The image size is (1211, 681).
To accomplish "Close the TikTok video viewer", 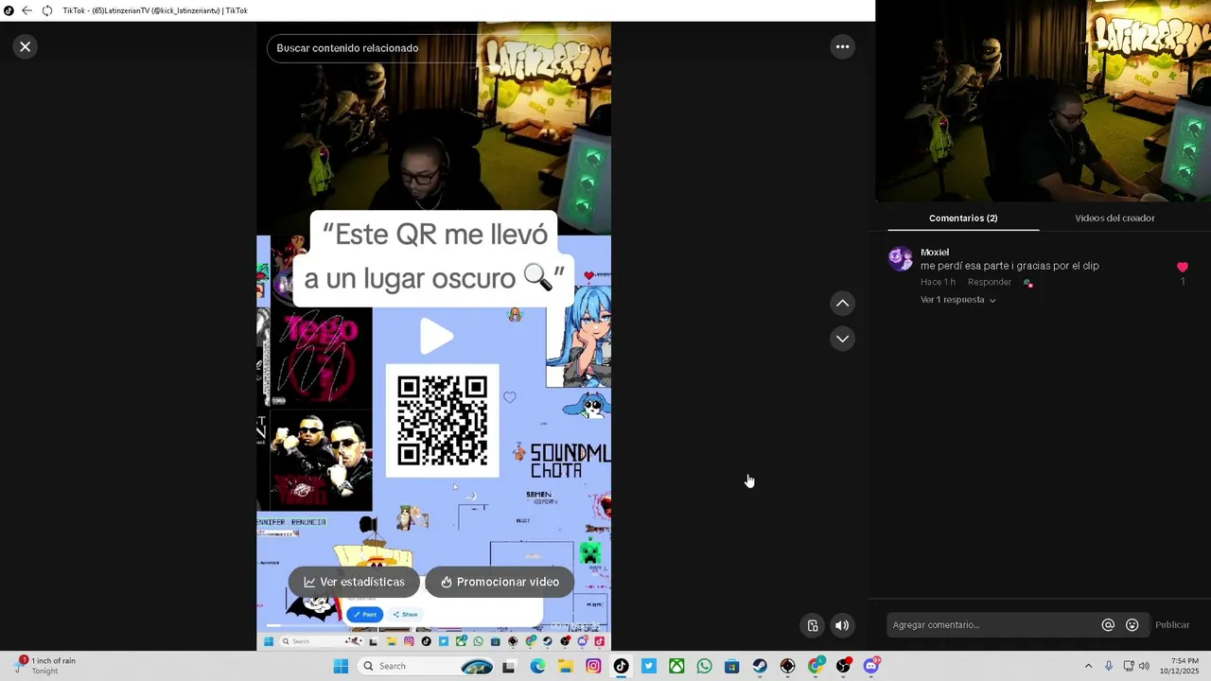I will click(26, 46).
